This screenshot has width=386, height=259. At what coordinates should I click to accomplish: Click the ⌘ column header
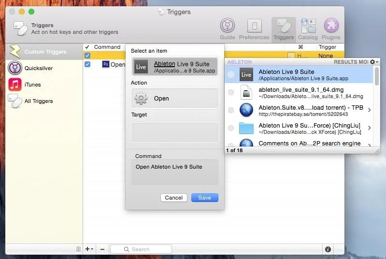[300, 47]
